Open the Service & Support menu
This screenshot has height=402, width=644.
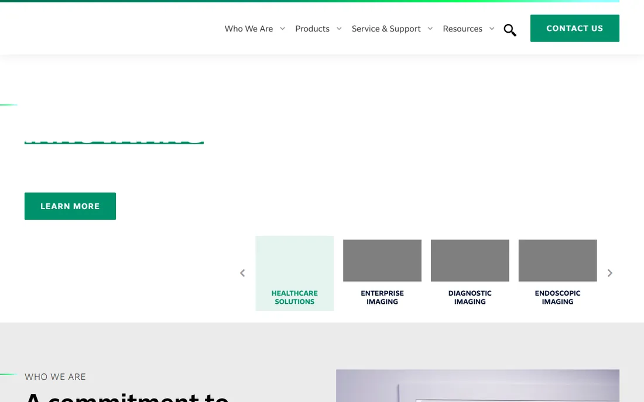click(386, 29)
